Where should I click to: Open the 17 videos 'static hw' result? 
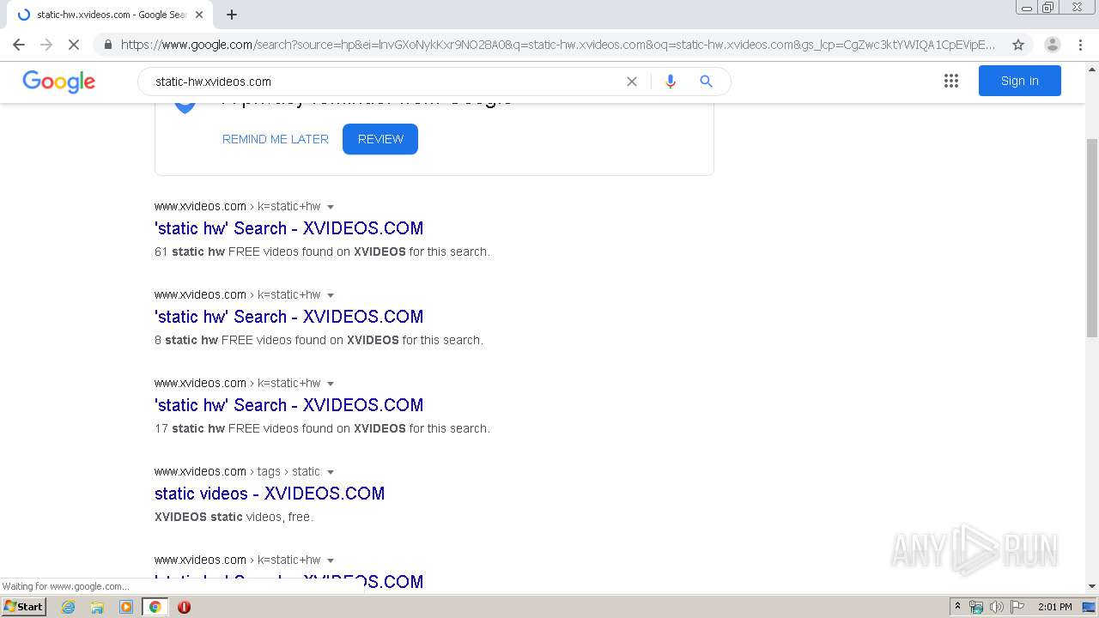click(x=288, y=405)
